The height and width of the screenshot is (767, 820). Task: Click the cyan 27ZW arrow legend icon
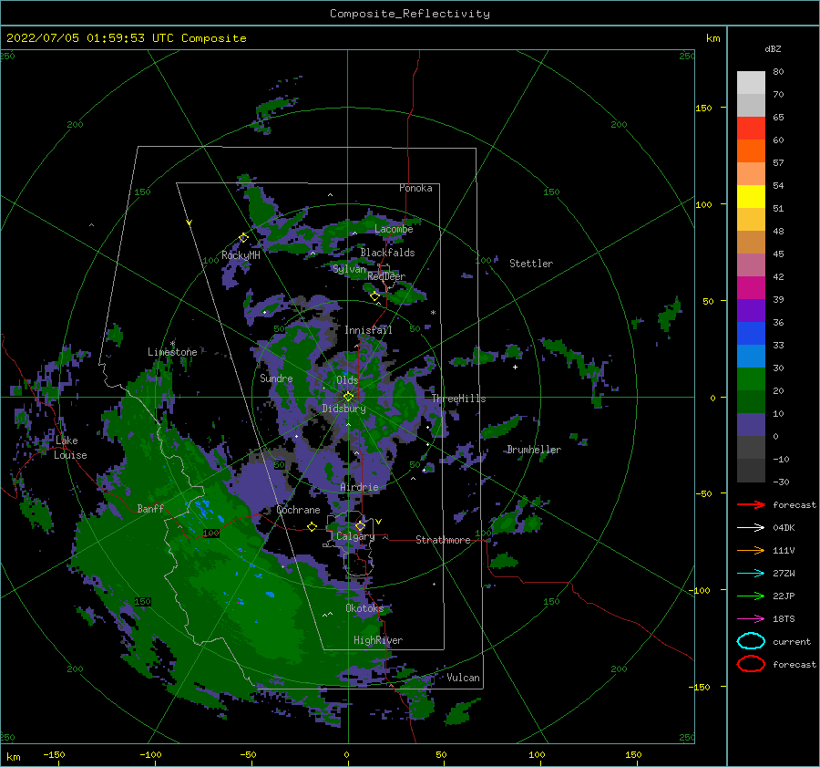click(751, 574)
